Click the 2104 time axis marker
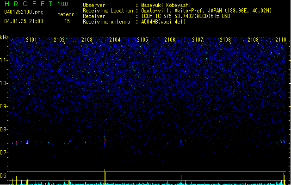Image resolution: width=291 pixels, height=185 pixels. tap(115, 40)
